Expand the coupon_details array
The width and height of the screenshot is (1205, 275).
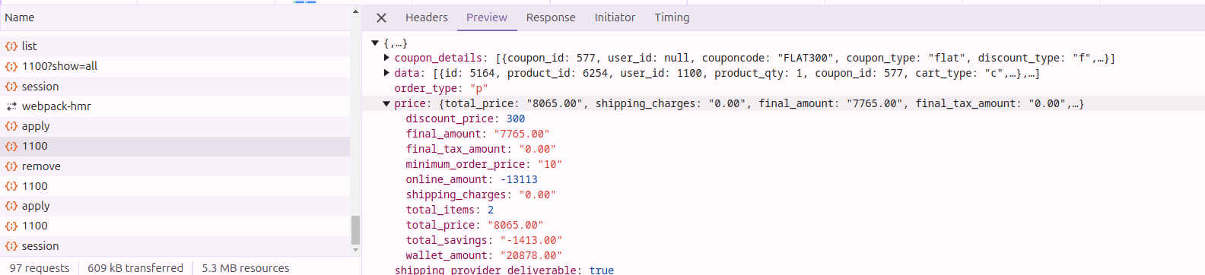pyautogui.click(x=386, y=58)
